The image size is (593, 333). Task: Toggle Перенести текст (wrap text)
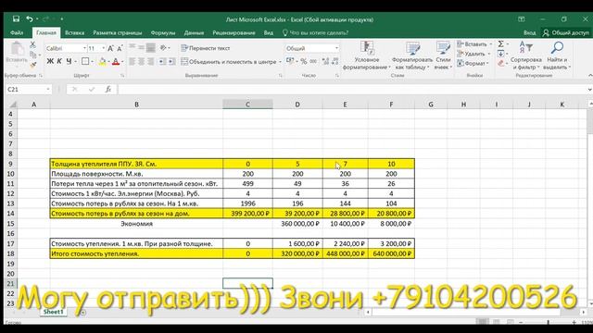click(x=206, y=48)
